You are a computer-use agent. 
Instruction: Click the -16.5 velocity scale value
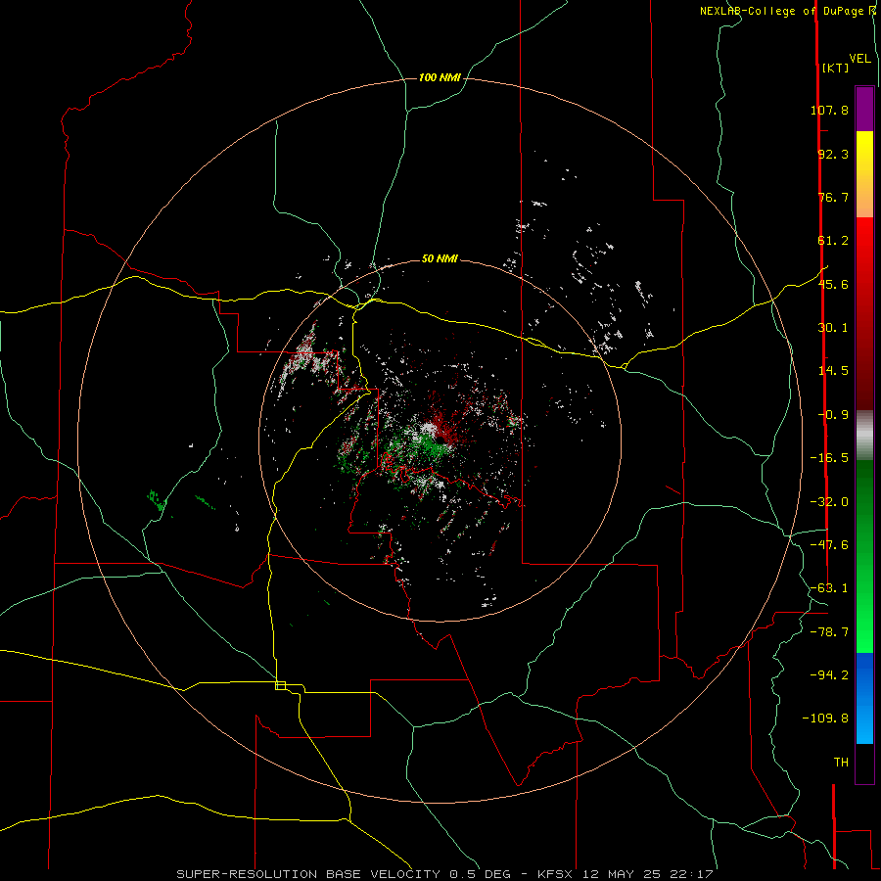[x=830, y=458]
